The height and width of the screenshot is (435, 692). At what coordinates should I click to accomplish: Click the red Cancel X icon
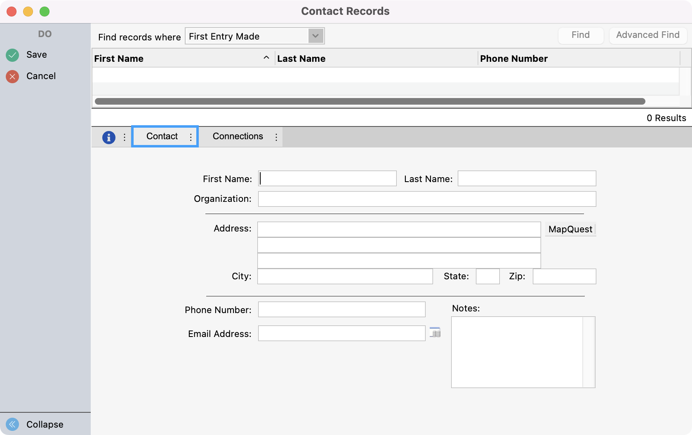point(12,76)
